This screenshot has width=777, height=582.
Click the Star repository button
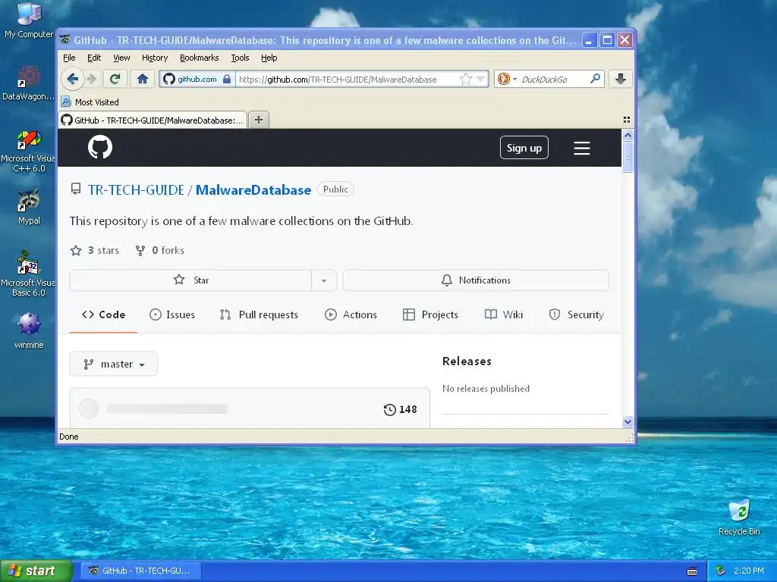tap(190, 280)
